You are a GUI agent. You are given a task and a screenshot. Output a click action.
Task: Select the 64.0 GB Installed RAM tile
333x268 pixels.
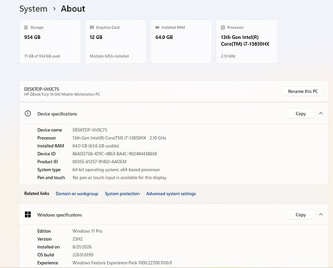(x=181, y=42)
